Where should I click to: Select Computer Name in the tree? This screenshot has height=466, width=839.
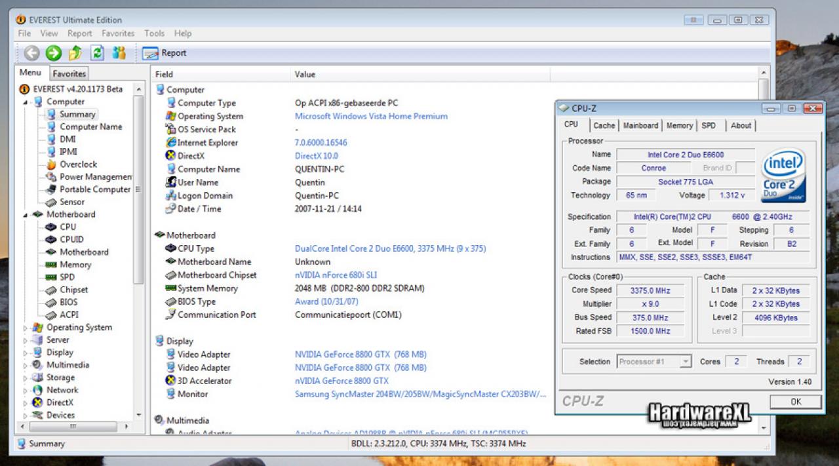click(91, 126)
